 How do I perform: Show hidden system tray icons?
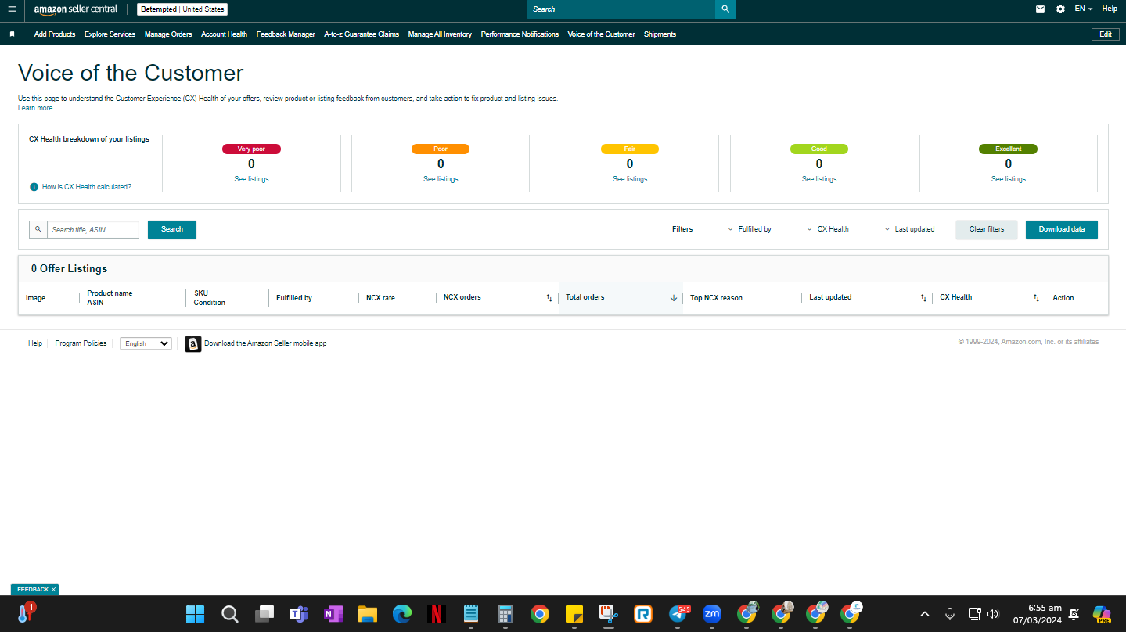pos(925,614)
